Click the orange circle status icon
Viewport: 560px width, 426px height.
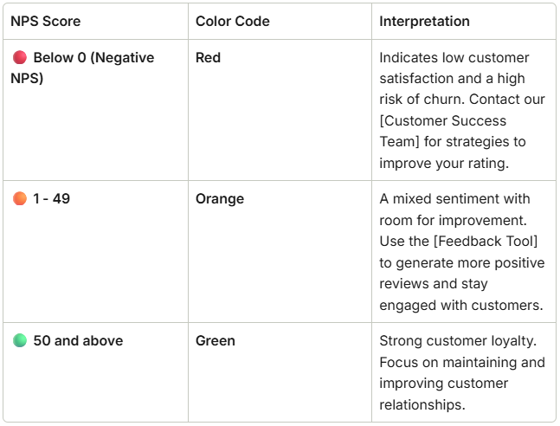point(19,199)
